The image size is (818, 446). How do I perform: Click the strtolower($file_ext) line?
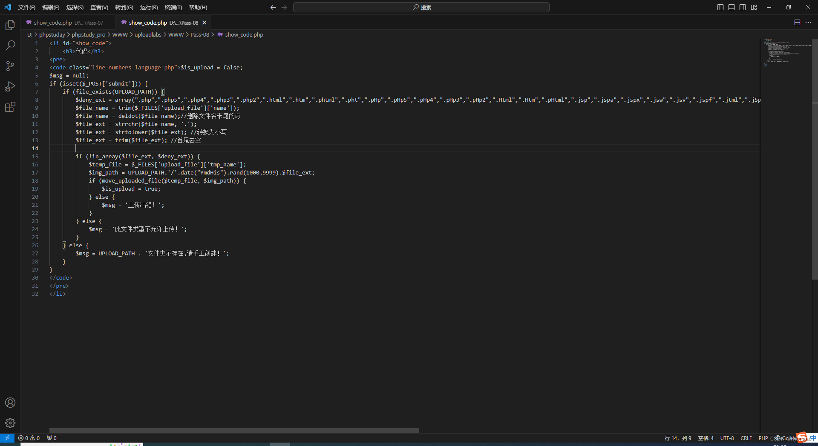[151, 132]
